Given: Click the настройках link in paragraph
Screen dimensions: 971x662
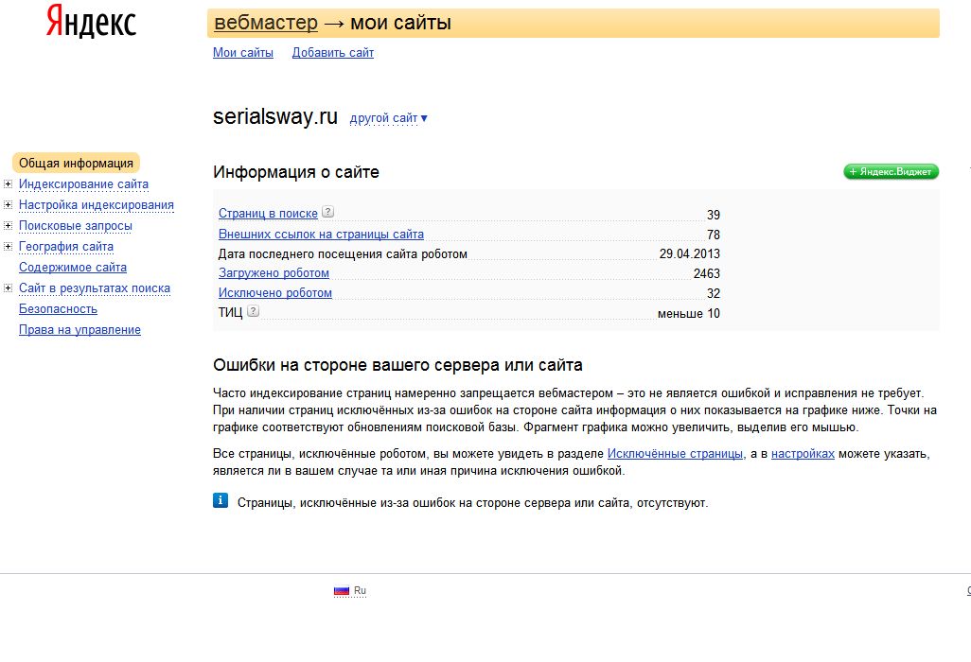Looking at the screenshot, I should [803, 454].
